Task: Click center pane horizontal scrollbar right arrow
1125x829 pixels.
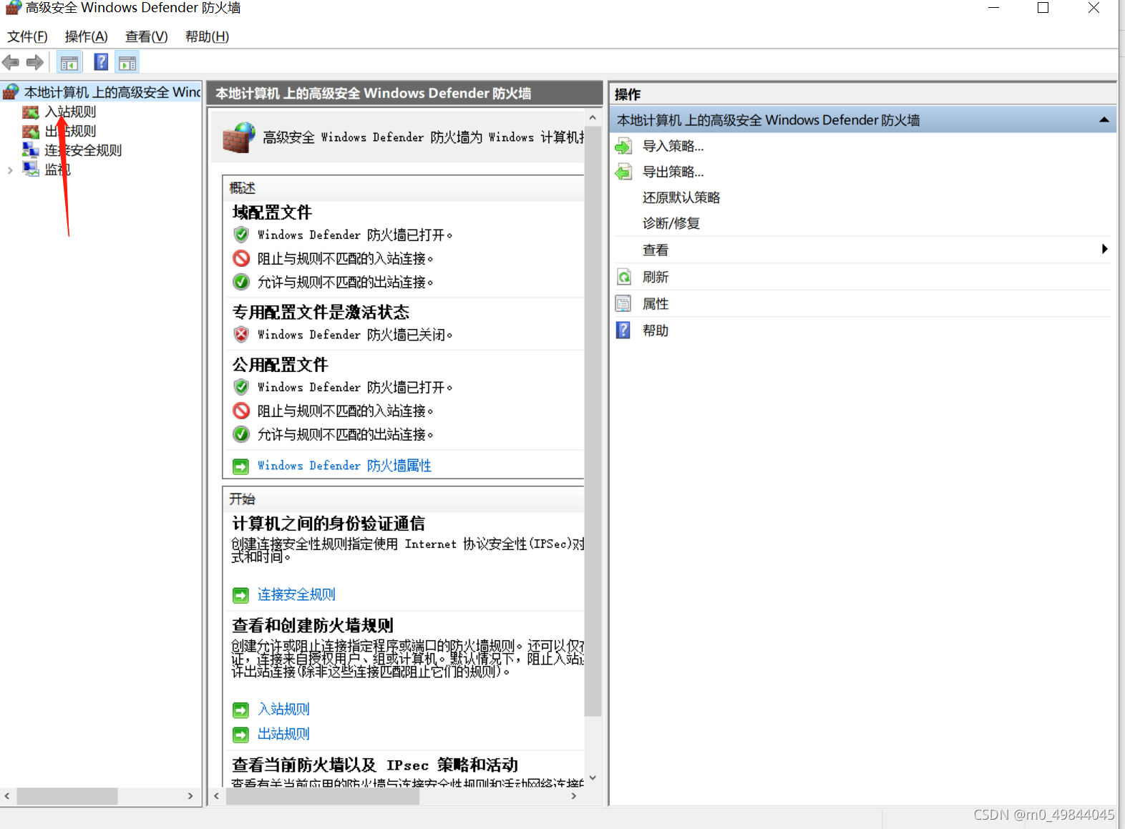Action: click(574, 795)
